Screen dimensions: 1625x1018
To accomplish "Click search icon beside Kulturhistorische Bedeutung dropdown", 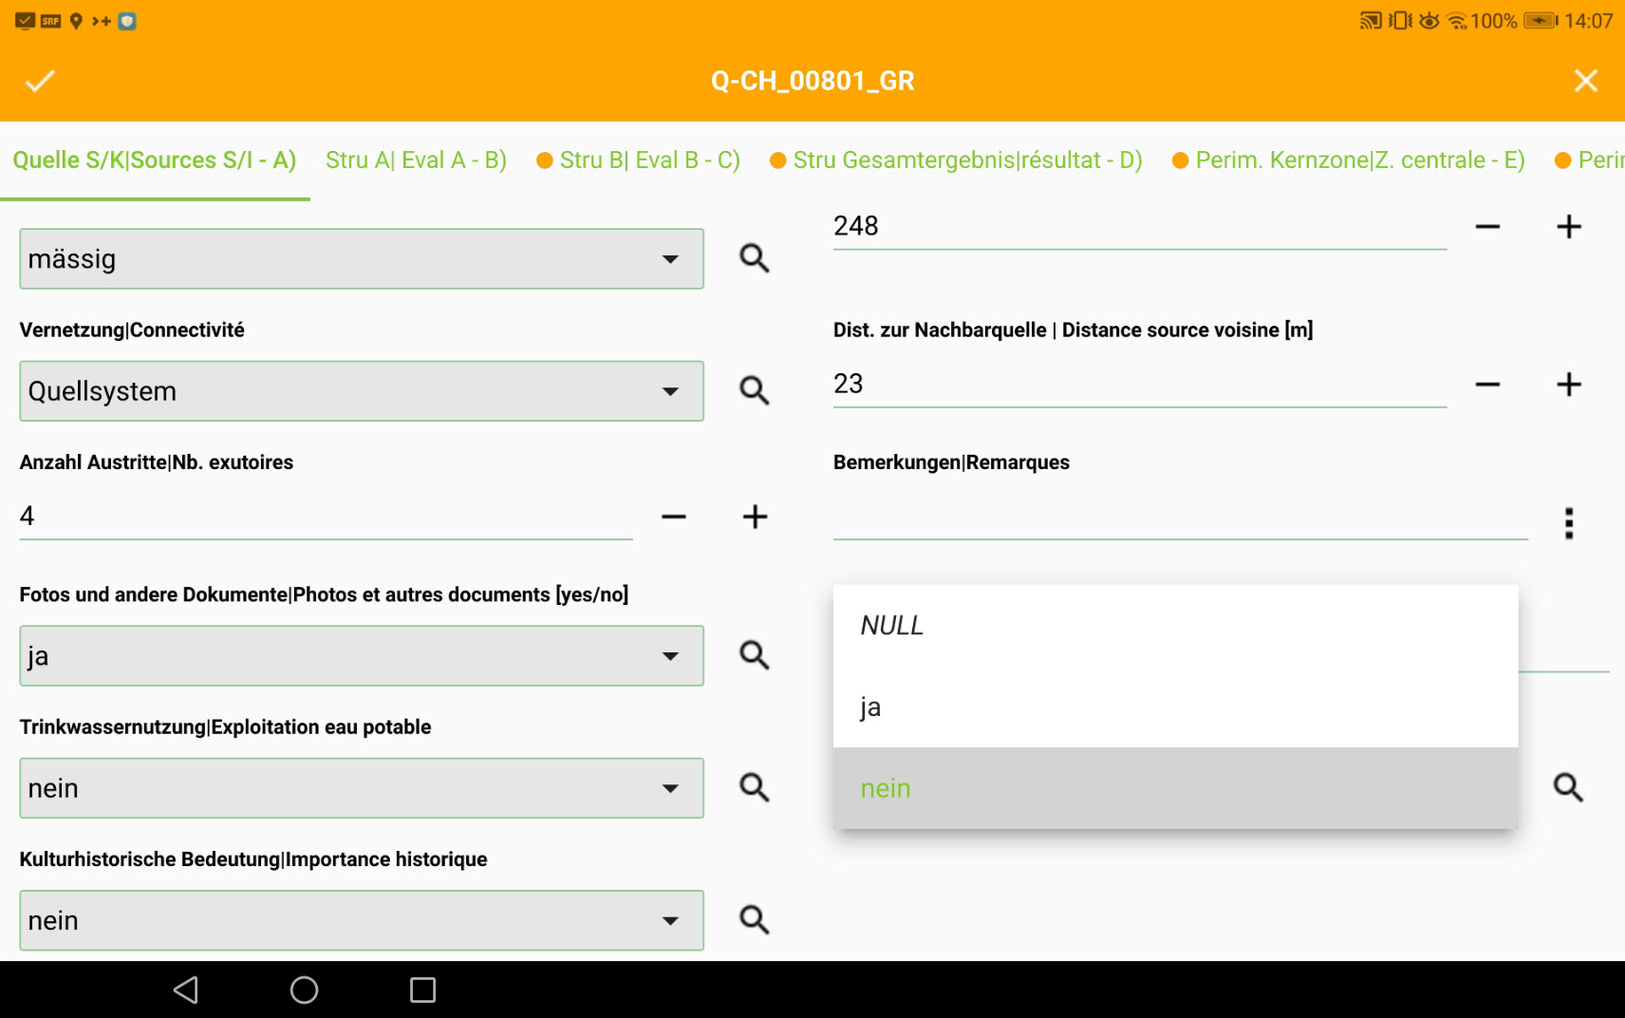I will click(x=754, y=919).
